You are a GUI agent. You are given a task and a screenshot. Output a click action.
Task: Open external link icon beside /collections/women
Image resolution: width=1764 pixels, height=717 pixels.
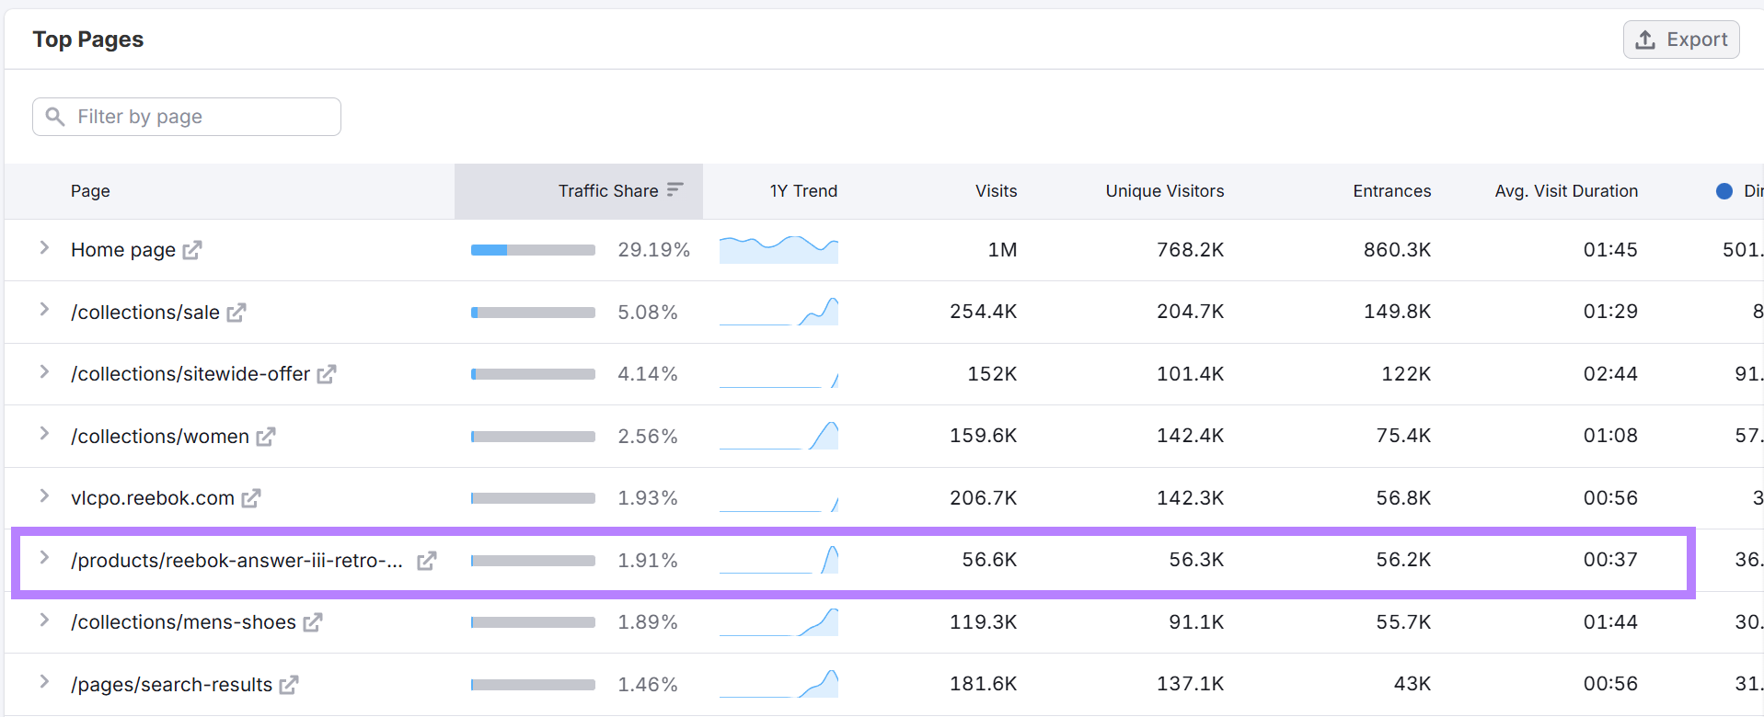pyautogui.click(x=266, y=437)
